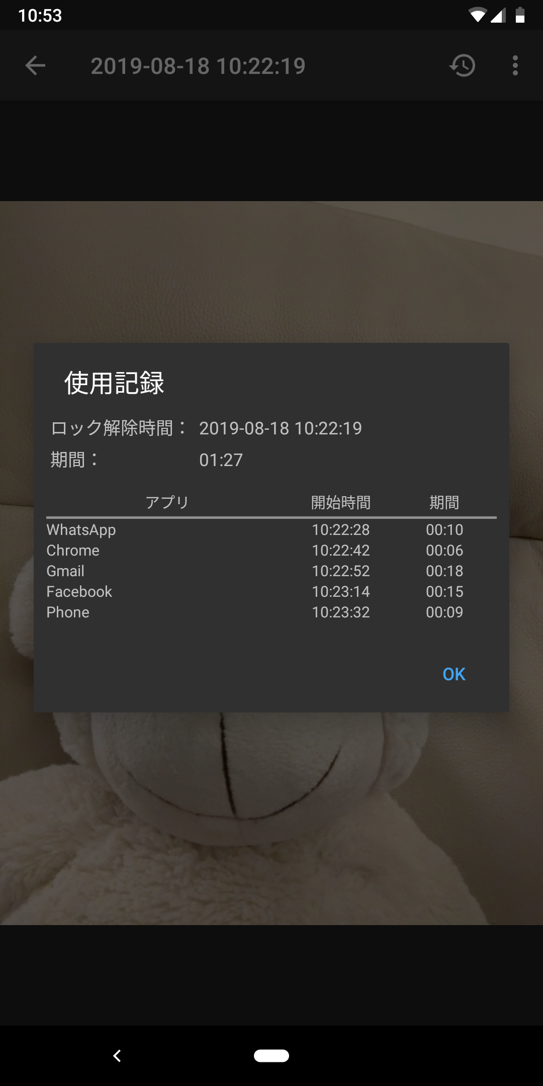The image size is (543, 1086).
Task: Tap the 期間 column header in the table
Action: (444, 502)
